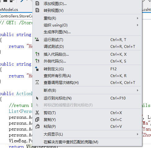Viewport: 151px width, 148px height.
Task: Click the 转到定义 arrow icon
Action: (x=37, y=69)
